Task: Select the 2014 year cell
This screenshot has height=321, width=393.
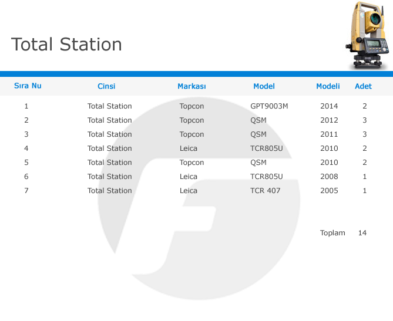Action: [329, 106]
